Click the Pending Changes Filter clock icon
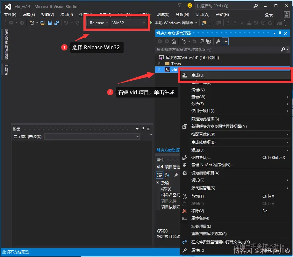The width and height of the screenshot is (293, 257). coord(184,41)
